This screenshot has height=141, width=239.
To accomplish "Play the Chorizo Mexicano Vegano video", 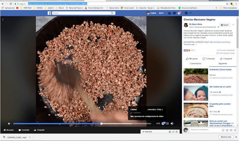I will [x=9, y=124].
